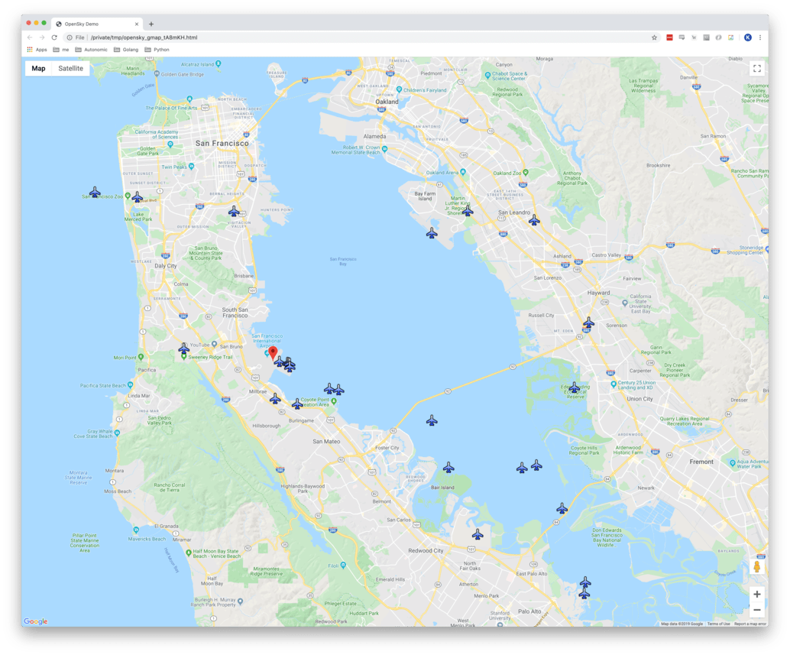Toggle fullscreen map view
The width and height of the screenshot is (790, 655).
pyautogui.click(x=756, y=69)
